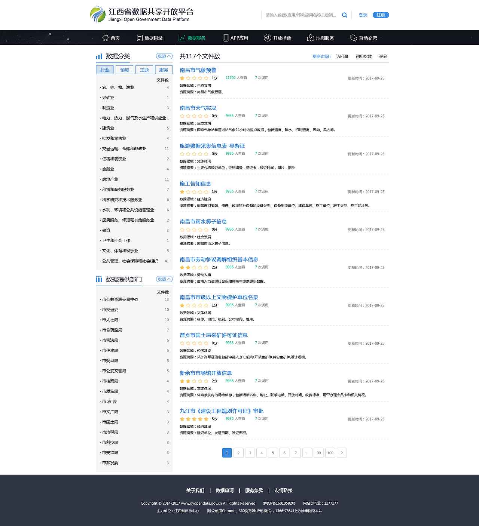Open the 开放指数 navigation item

click(x=277, y=38)
